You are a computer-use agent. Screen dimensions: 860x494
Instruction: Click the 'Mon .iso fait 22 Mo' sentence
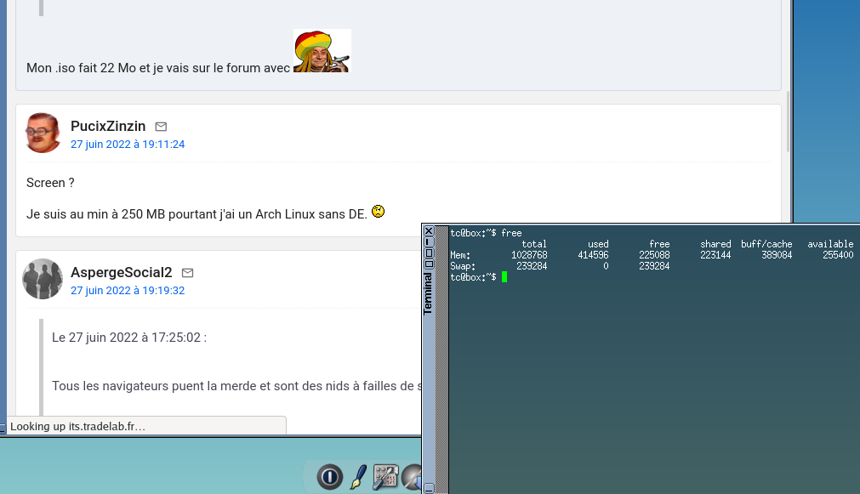coord(158,68)
